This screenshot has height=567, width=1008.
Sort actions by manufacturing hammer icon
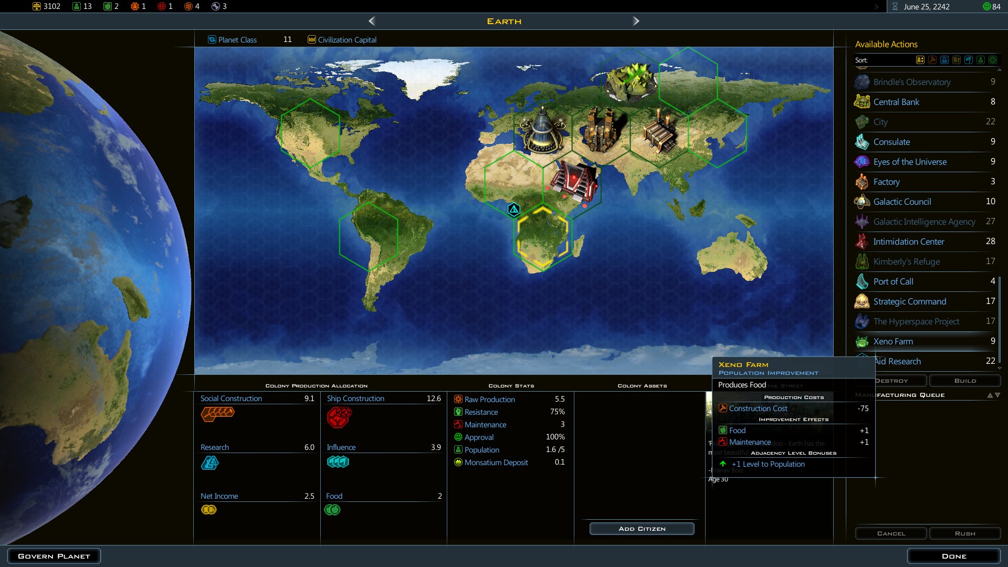pyautogui.click(x=932, y=60)
